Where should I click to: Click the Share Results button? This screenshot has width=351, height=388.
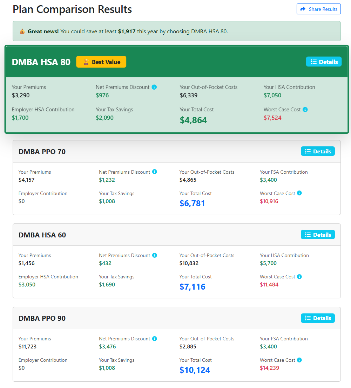(318, 9)
